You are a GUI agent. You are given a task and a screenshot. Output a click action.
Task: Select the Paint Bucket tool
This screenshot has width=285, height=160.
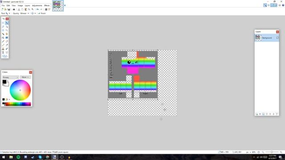tap(3, 37)
